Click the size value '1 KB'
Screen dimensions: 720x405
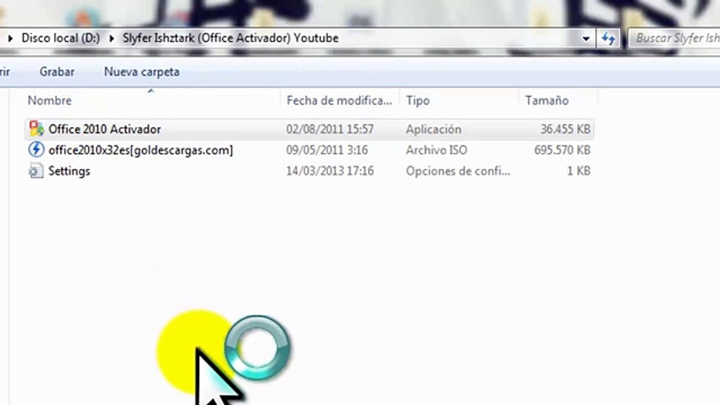point(579,171)
